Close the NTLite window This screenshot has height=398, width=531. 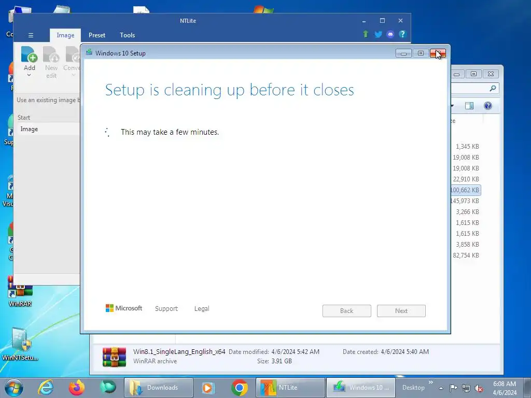(x=400, y=21)
